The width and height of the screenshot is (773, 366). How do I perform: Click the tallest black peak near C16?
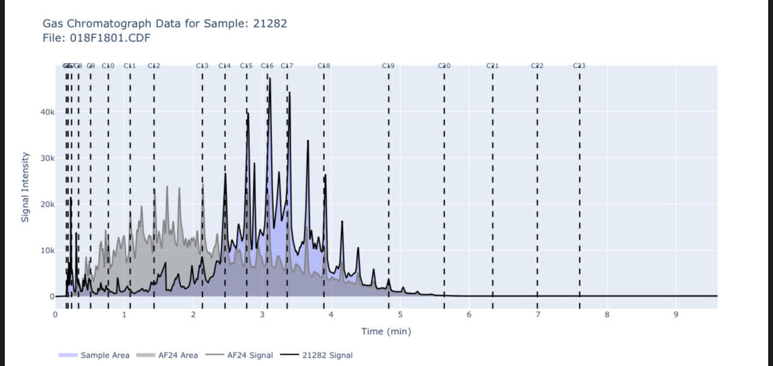pyautogui.click(x=270, y=80)
